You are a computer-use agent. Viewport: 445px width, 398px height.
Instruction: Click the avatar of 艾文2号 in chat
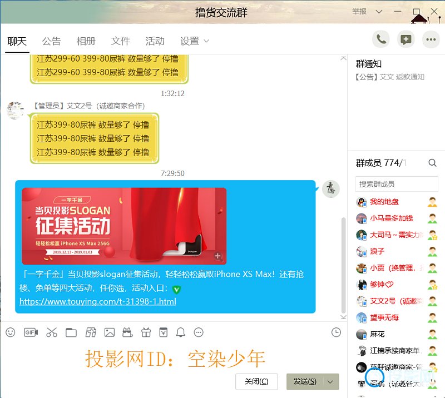pyautogui.click(x=16, y=110)
